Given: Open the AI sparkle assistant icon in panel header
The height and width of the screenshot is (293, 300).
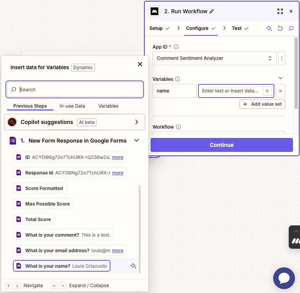Looking at the screenshot, I should click(269, 28).
